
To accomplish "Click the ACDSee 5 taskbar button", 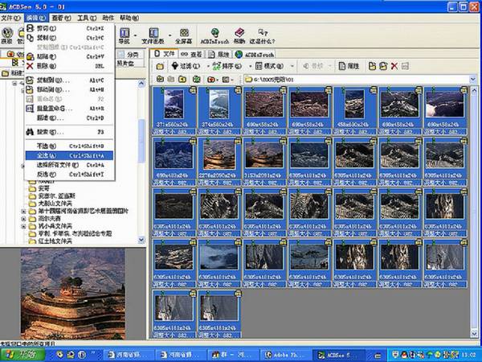I will point(338,356).
